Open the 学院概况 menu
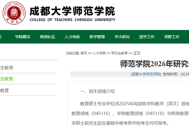The image size is (189, 126). 23,37
